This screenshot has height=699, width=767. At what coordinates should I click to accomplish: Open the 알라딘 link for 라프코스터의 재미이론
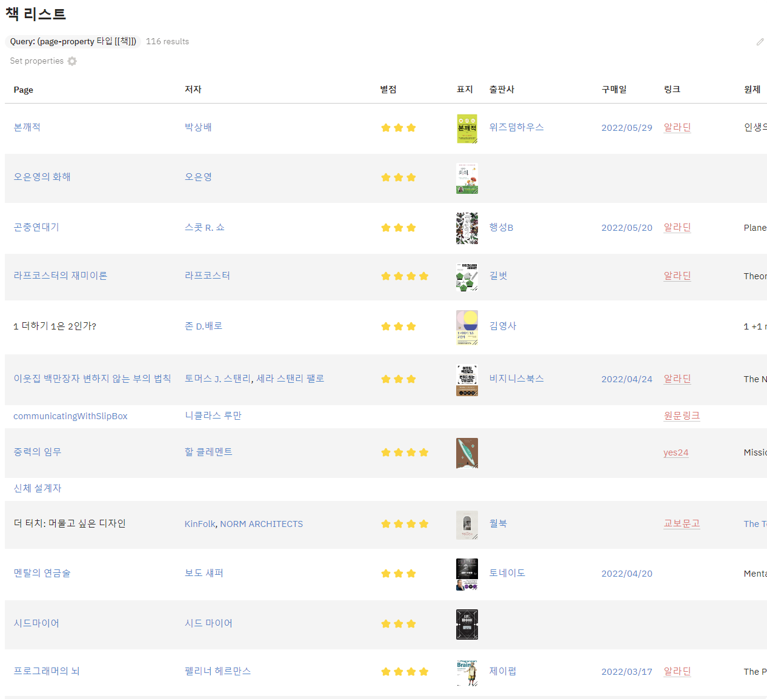click(x=677, y=276)
